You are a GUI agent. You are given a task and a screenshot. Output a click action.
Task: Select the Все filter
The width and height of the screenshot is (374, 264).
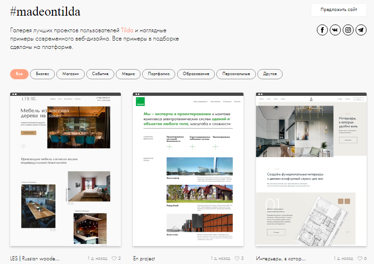point(19,74)
